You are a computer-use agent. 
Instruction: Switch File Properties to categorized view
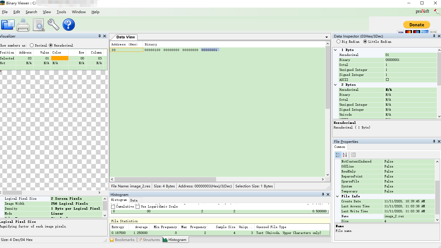[338, 155]
